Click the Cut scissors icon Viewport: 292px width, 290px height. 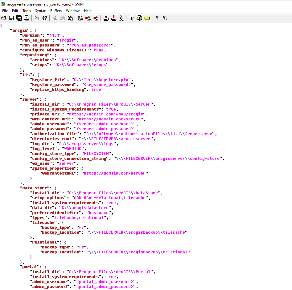[x=55, y=18]
